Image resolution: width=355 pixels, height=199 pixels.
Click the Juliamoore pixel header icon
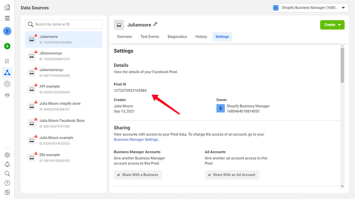pos(119,25)
